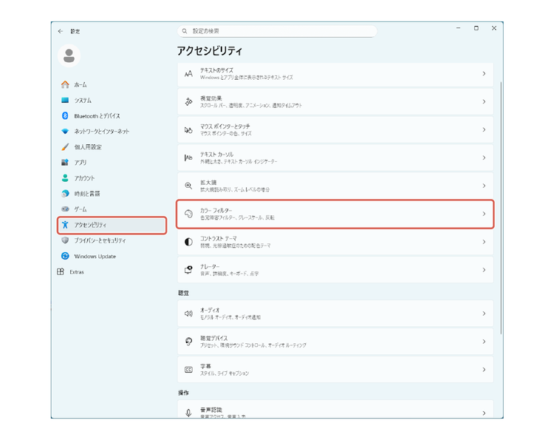Click the プライバシーとセキュリティ shield icon
554x440 pixels.
(65, 240)
